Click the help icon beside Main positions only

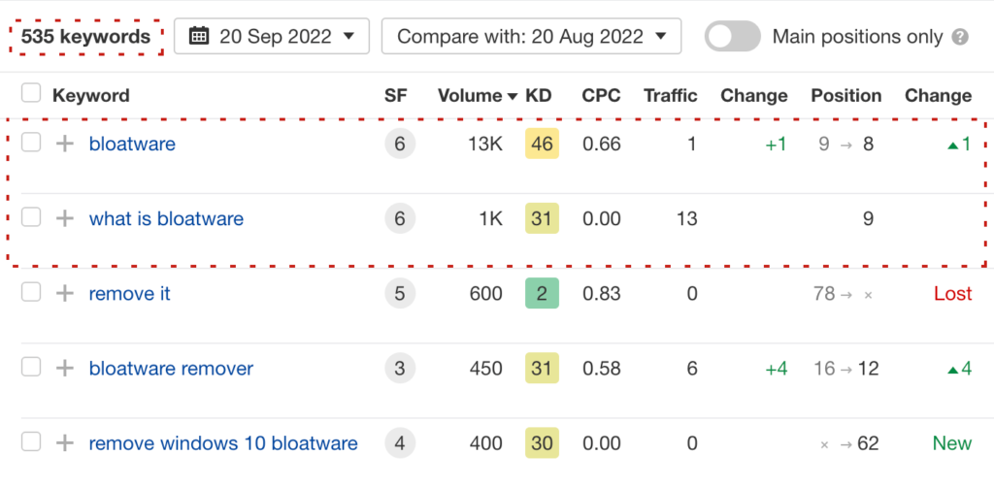960,38
